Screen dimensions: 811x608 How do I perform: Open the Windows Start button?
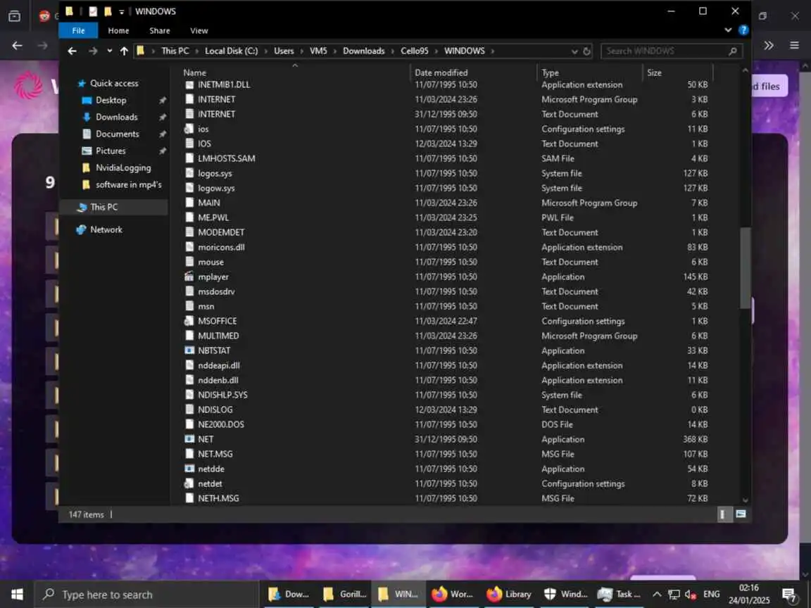17,594
